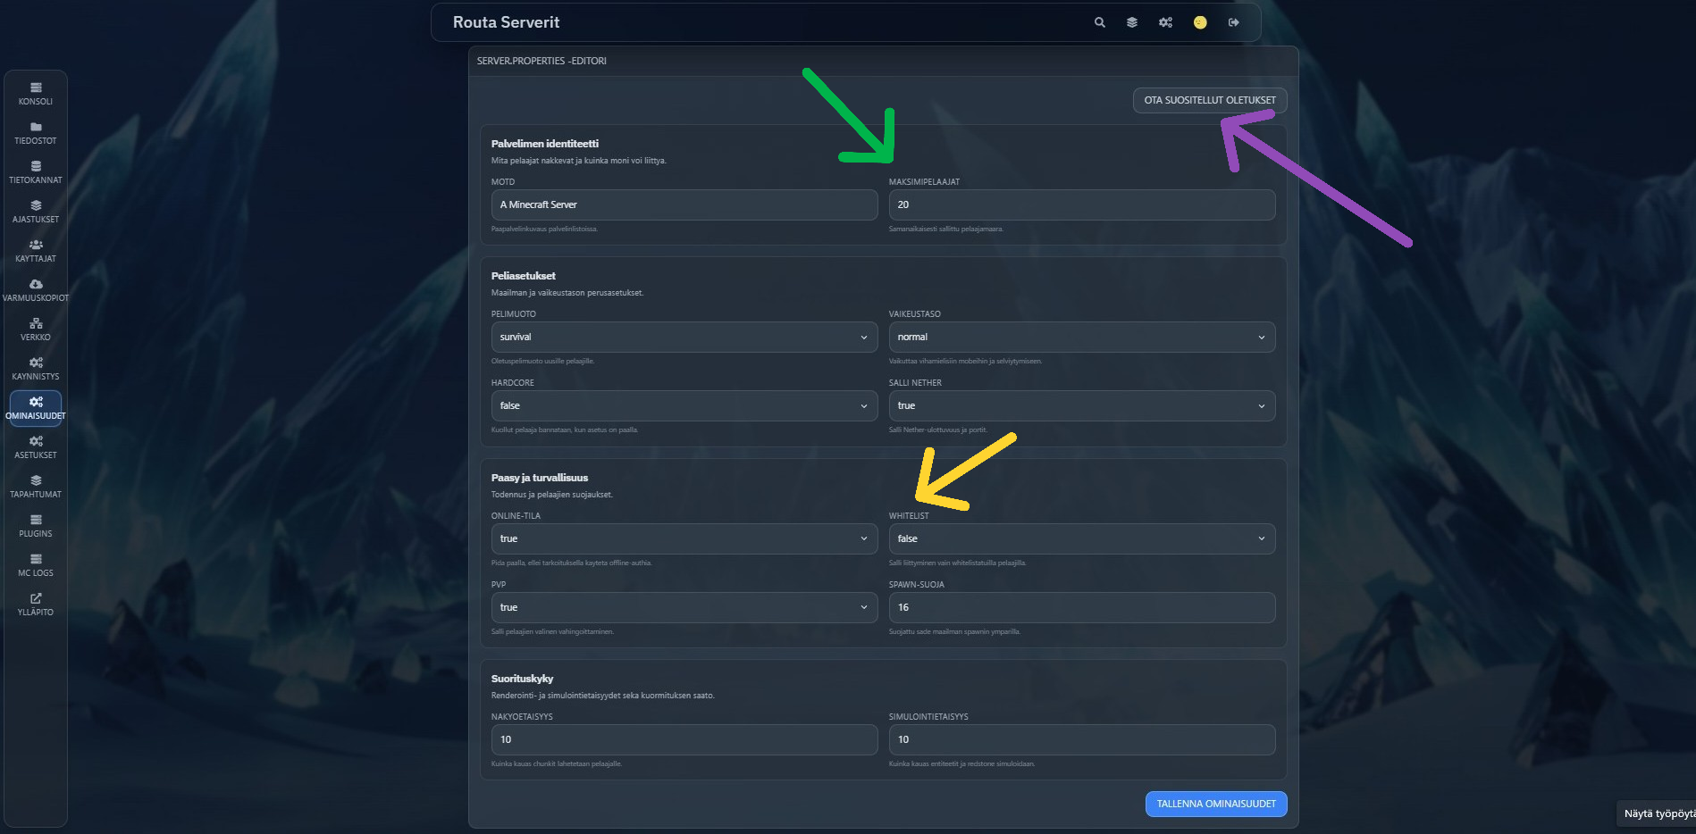This screenshot has height=834, width=1696.
Task: Open Tiedostot folder in sidebar
Action: click(36, 133)
